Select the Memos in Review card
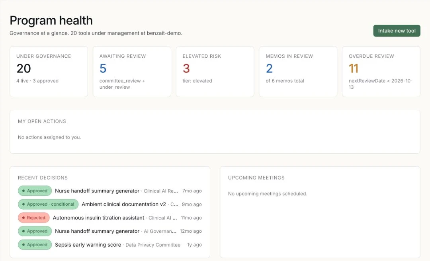This screenshot has height=261, width=430. [x=298, y=72]
